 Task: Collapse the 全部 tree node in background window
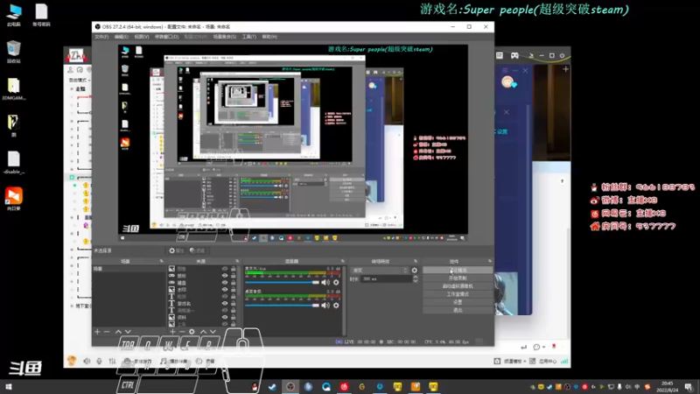click(x=72, y=89)
